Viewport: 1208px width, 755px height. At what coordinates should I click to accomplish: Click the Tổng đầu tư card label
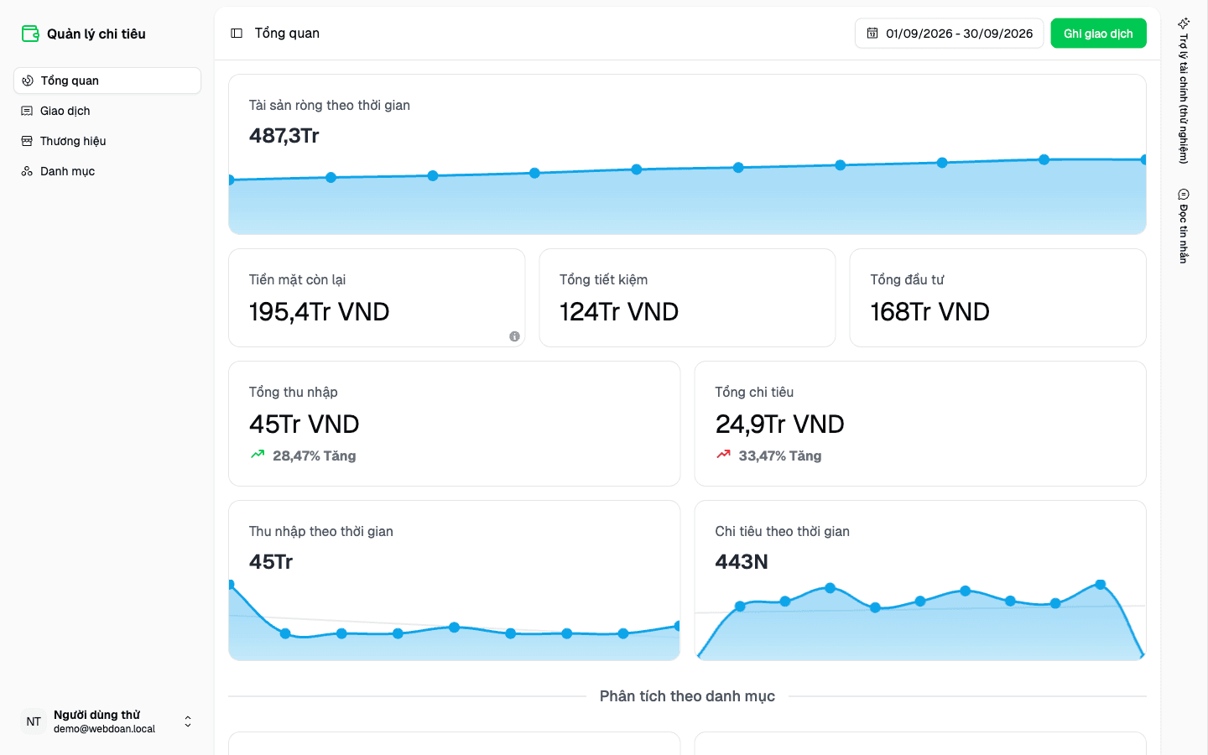(x=907, y=279)
